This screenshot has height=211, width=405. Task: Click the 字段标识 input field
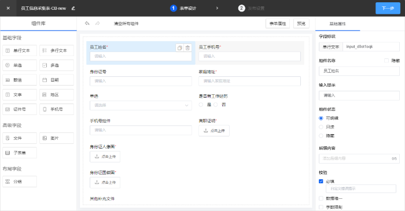coord(371,47)
